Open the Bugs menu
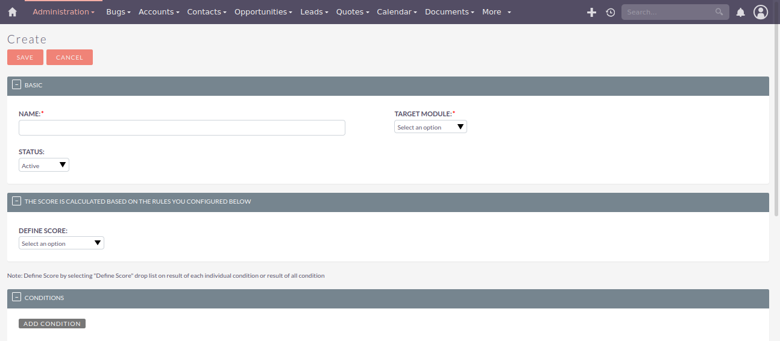Viewport: 780px width, 341px height. pos(118,12)
